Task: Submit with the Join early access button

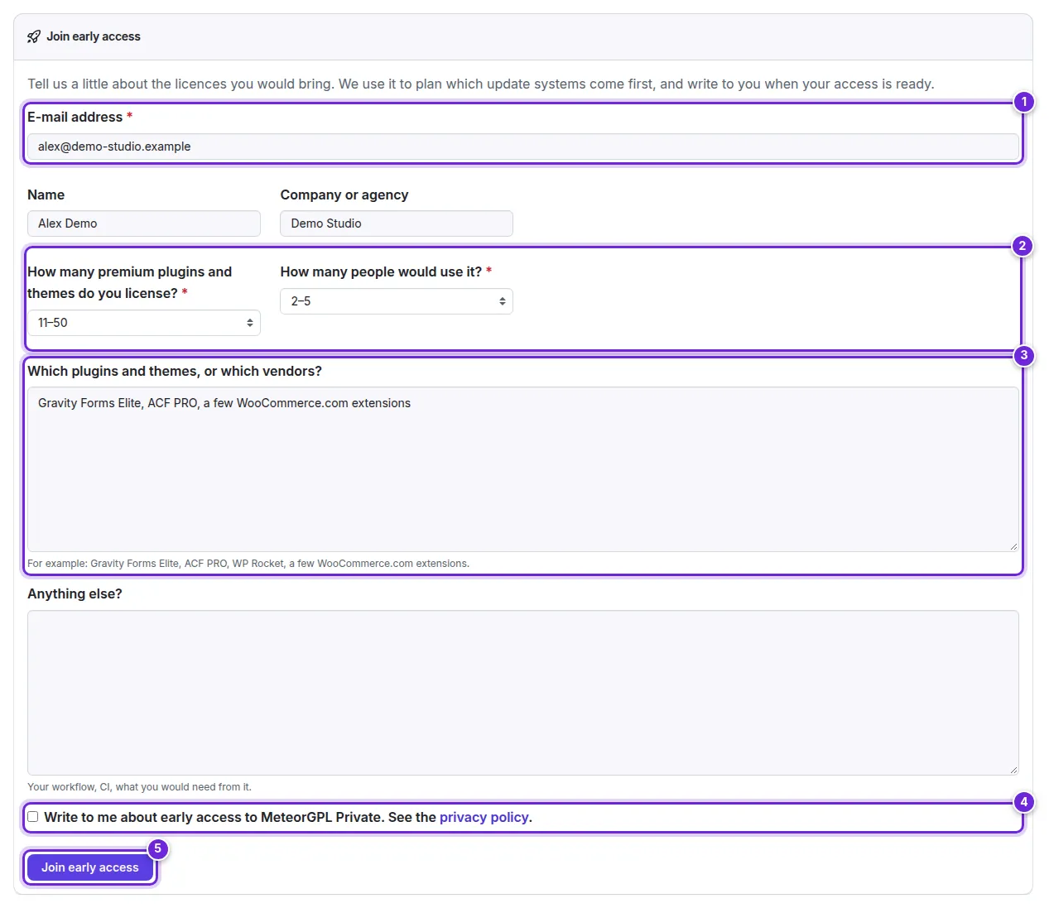Action: (x=90, y=867)
